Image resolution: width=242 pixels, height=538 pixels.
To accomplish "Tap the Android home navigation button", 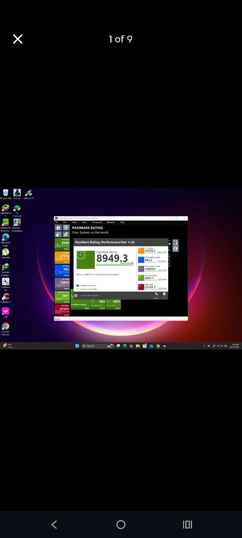I will (121, 525).
